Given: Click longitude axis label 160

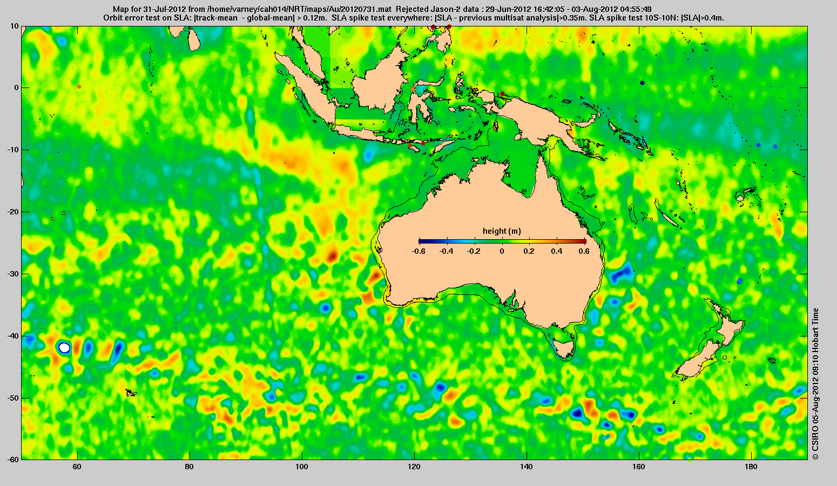Looking at the screenshot, I should pyautogui.click(x=639, y=466).
